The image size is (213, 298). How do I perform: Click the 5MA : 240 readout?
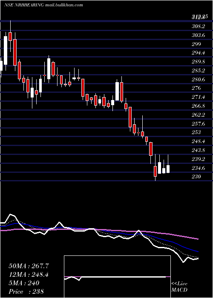(24, 283)
